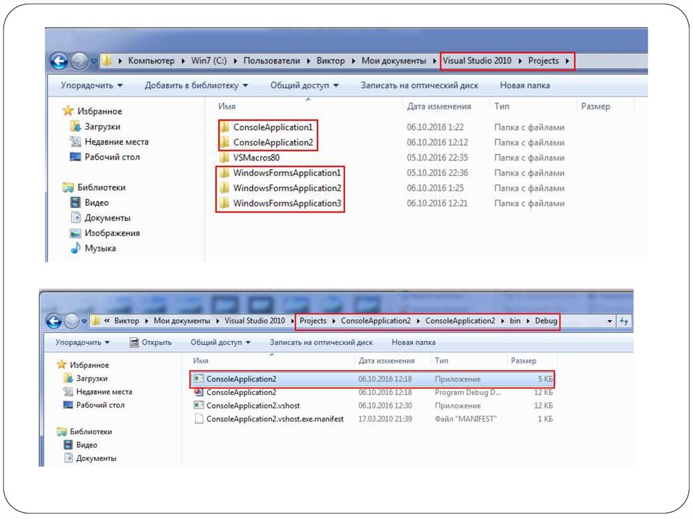
Task: Navigate to the bin breadcrumb segment
Action: click(515, 321)
